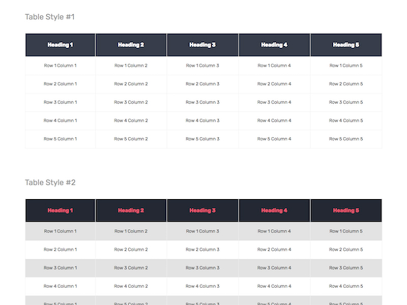Click the red Heading 1 column header
Image resolution: width=407 pixels, height=305 pixels.
point(60,210)
